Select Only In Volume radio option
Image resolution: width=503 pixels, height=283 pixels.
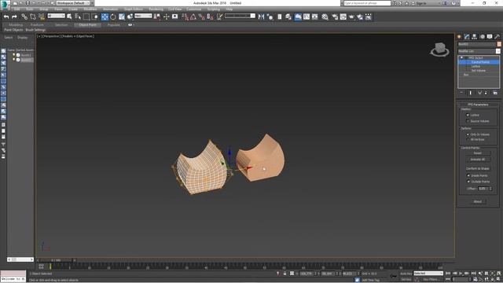click(x=468, y=134)
